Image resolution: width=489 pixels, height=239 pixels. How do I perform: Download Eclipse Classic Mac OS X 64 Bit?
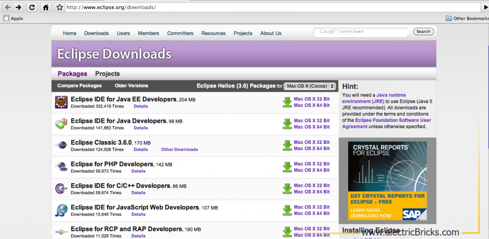[311, 149]
